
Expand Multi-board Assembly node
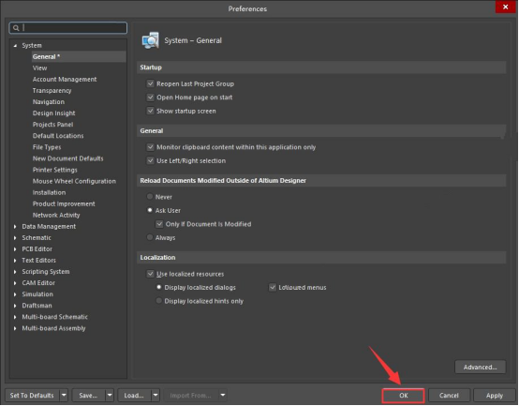(15, 328)
